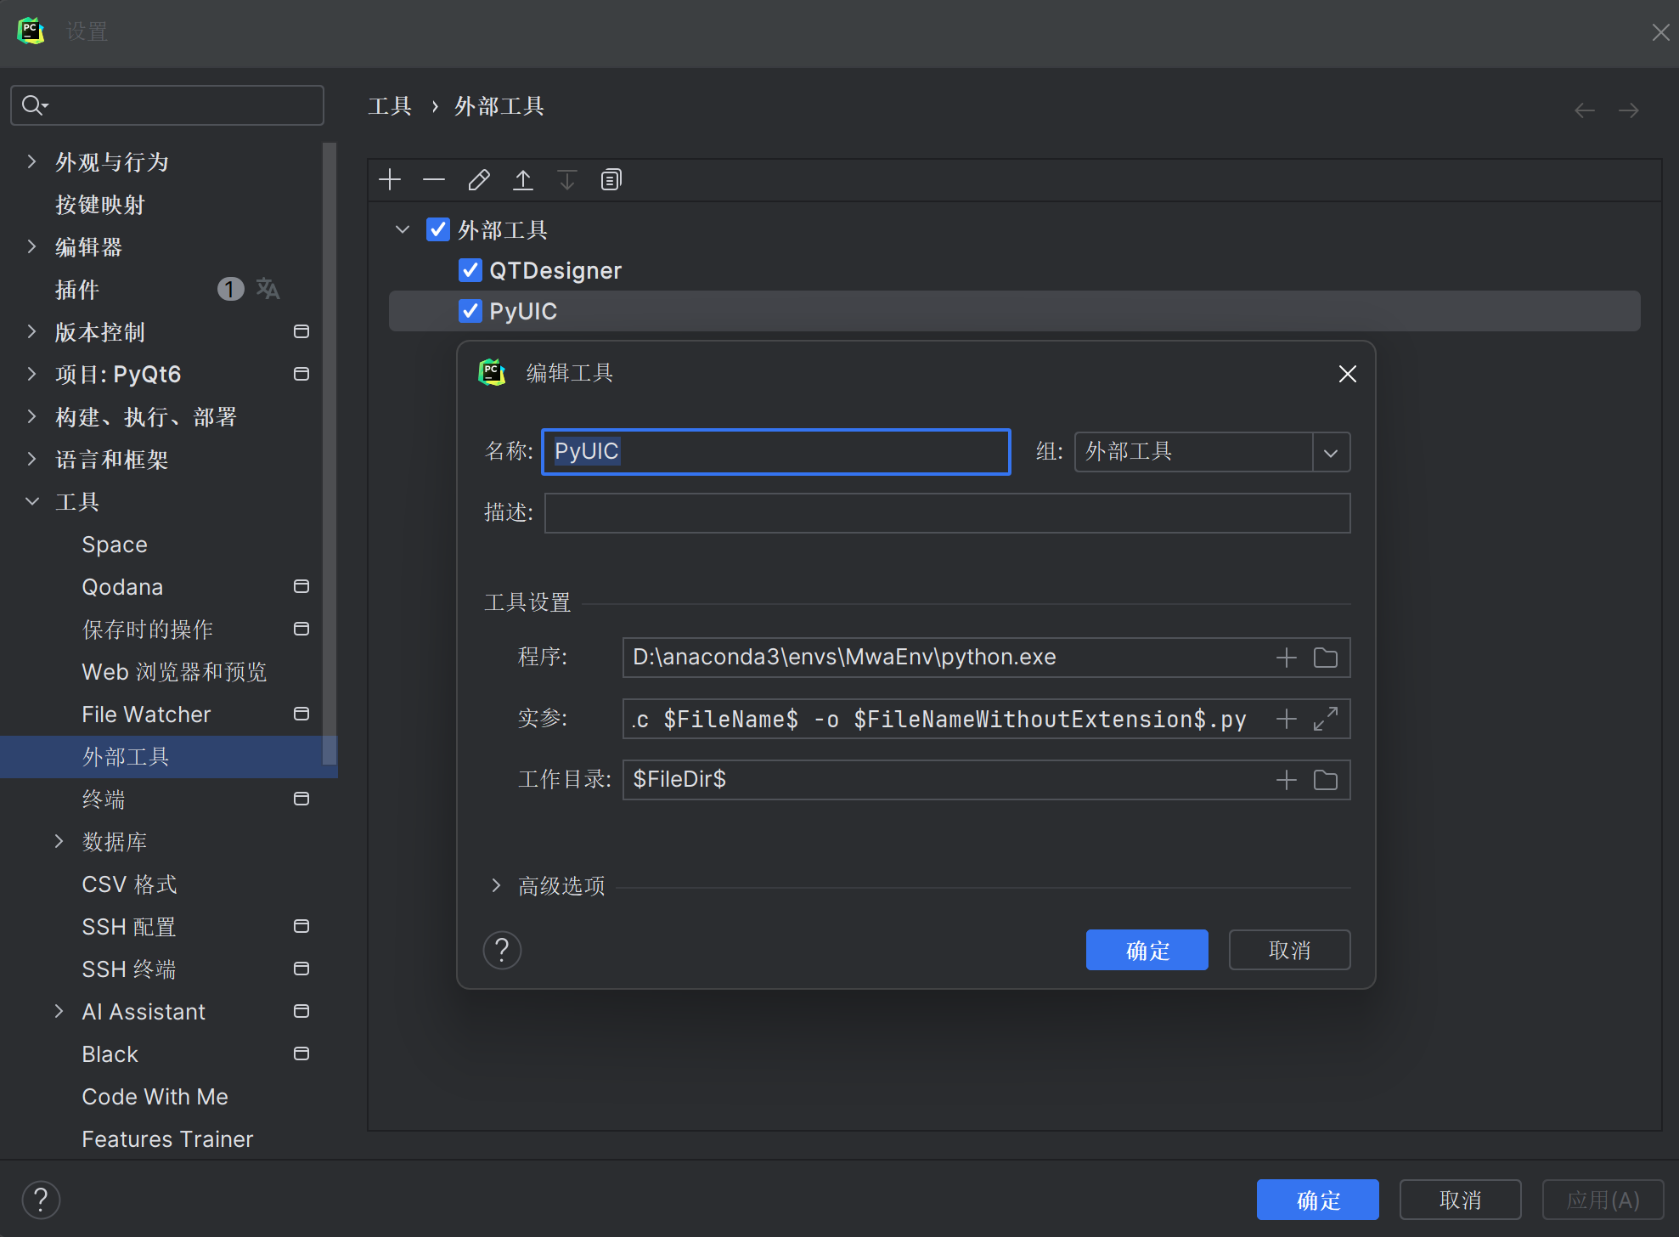This screenshot has height=1237, width=1679.
Task: Open the 组 group dropdown
Action: tap(1331, 452)
